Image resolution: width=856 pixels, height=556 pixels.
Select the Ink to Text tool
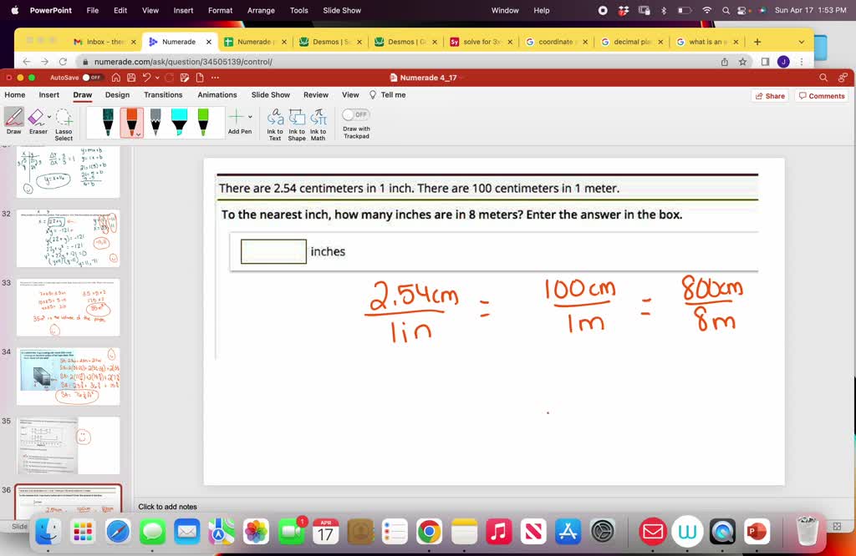click(275, 121)
